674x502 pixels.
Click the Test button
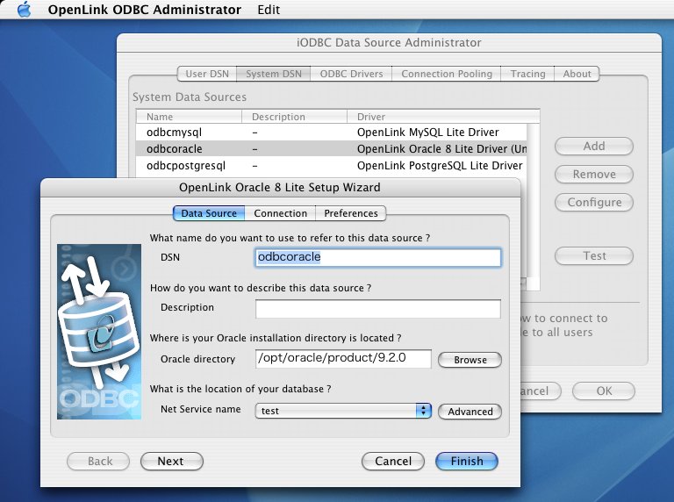(x=594, y=255)
